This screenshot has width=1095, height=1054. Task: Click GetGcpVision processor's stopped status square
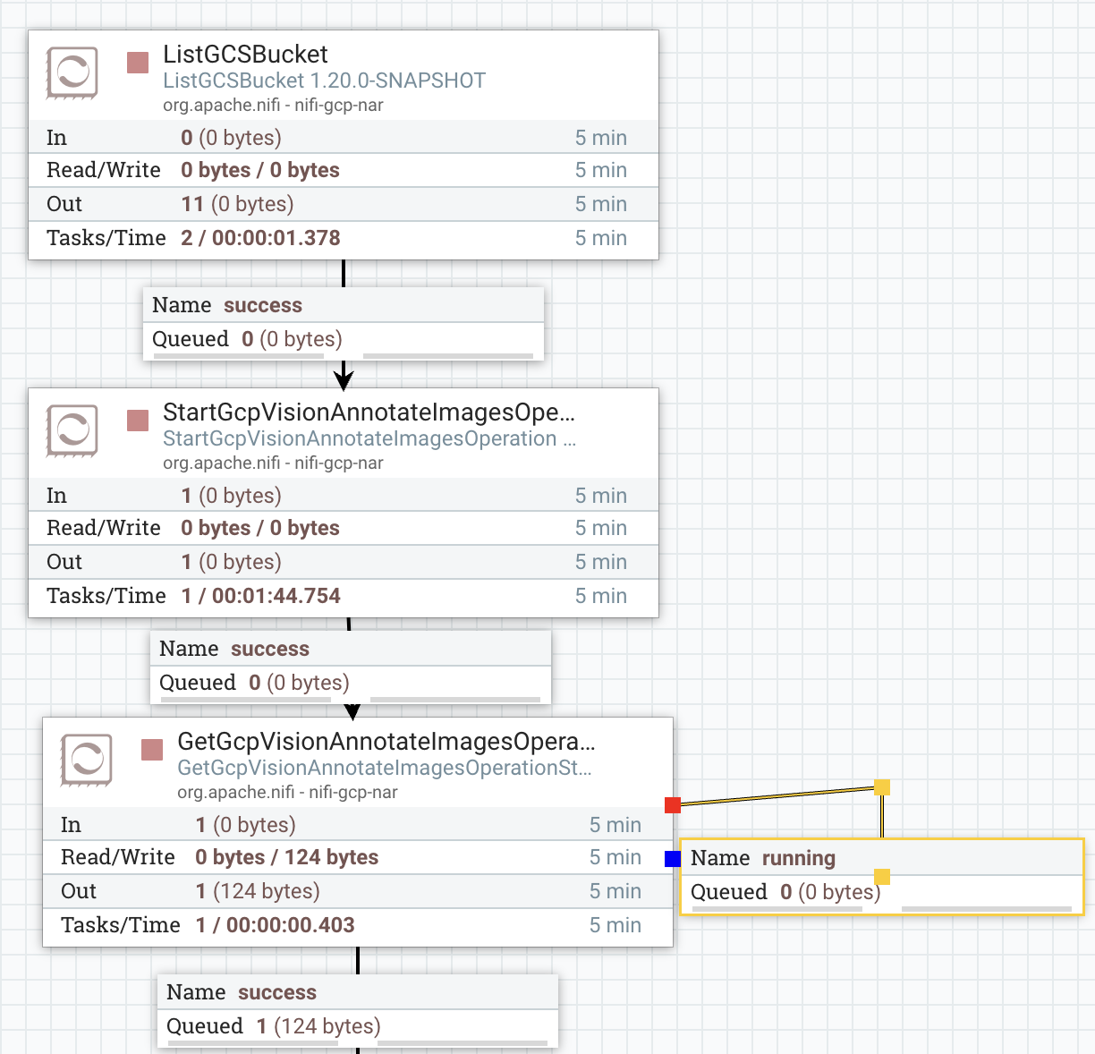[152, 750]
